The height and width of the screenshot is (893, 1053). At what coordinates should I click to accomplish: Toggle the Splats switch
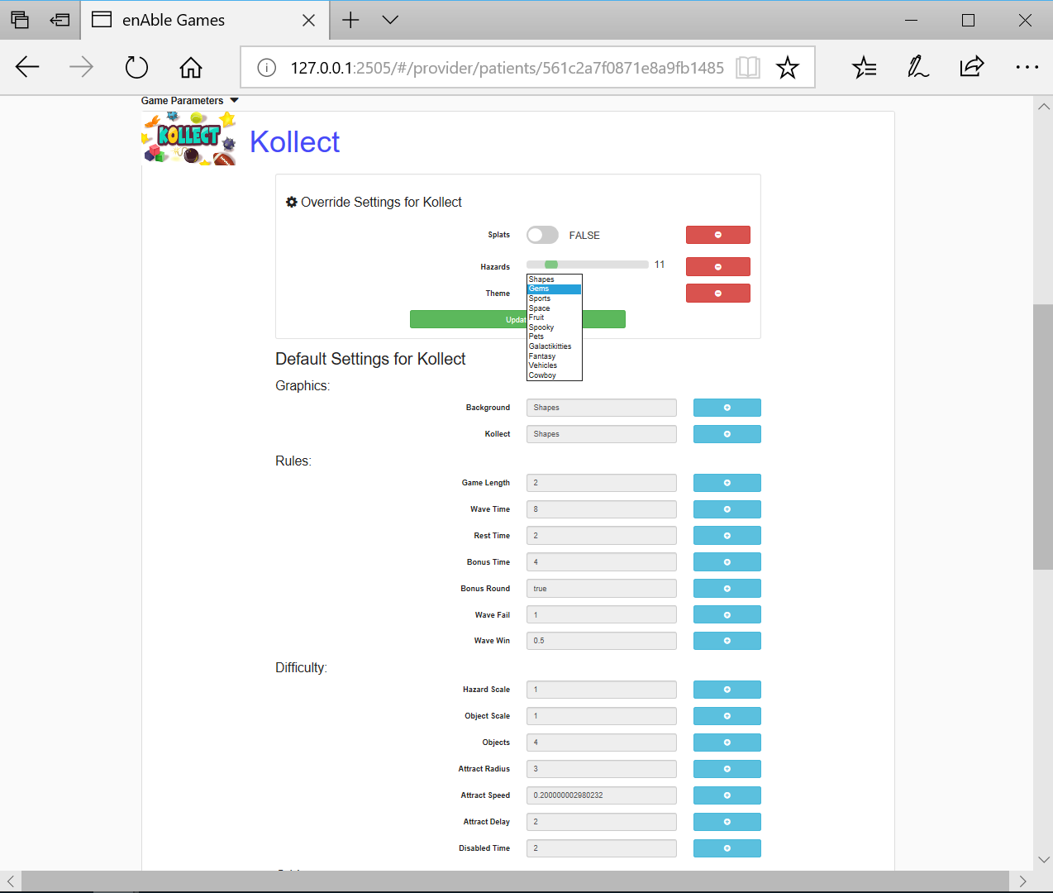pyautogui.click(x=542, y=235)
